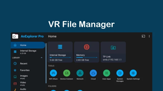Click the AnExplorer Pro title text
Viewport: 163px width, 91px height.
[32, 36]
